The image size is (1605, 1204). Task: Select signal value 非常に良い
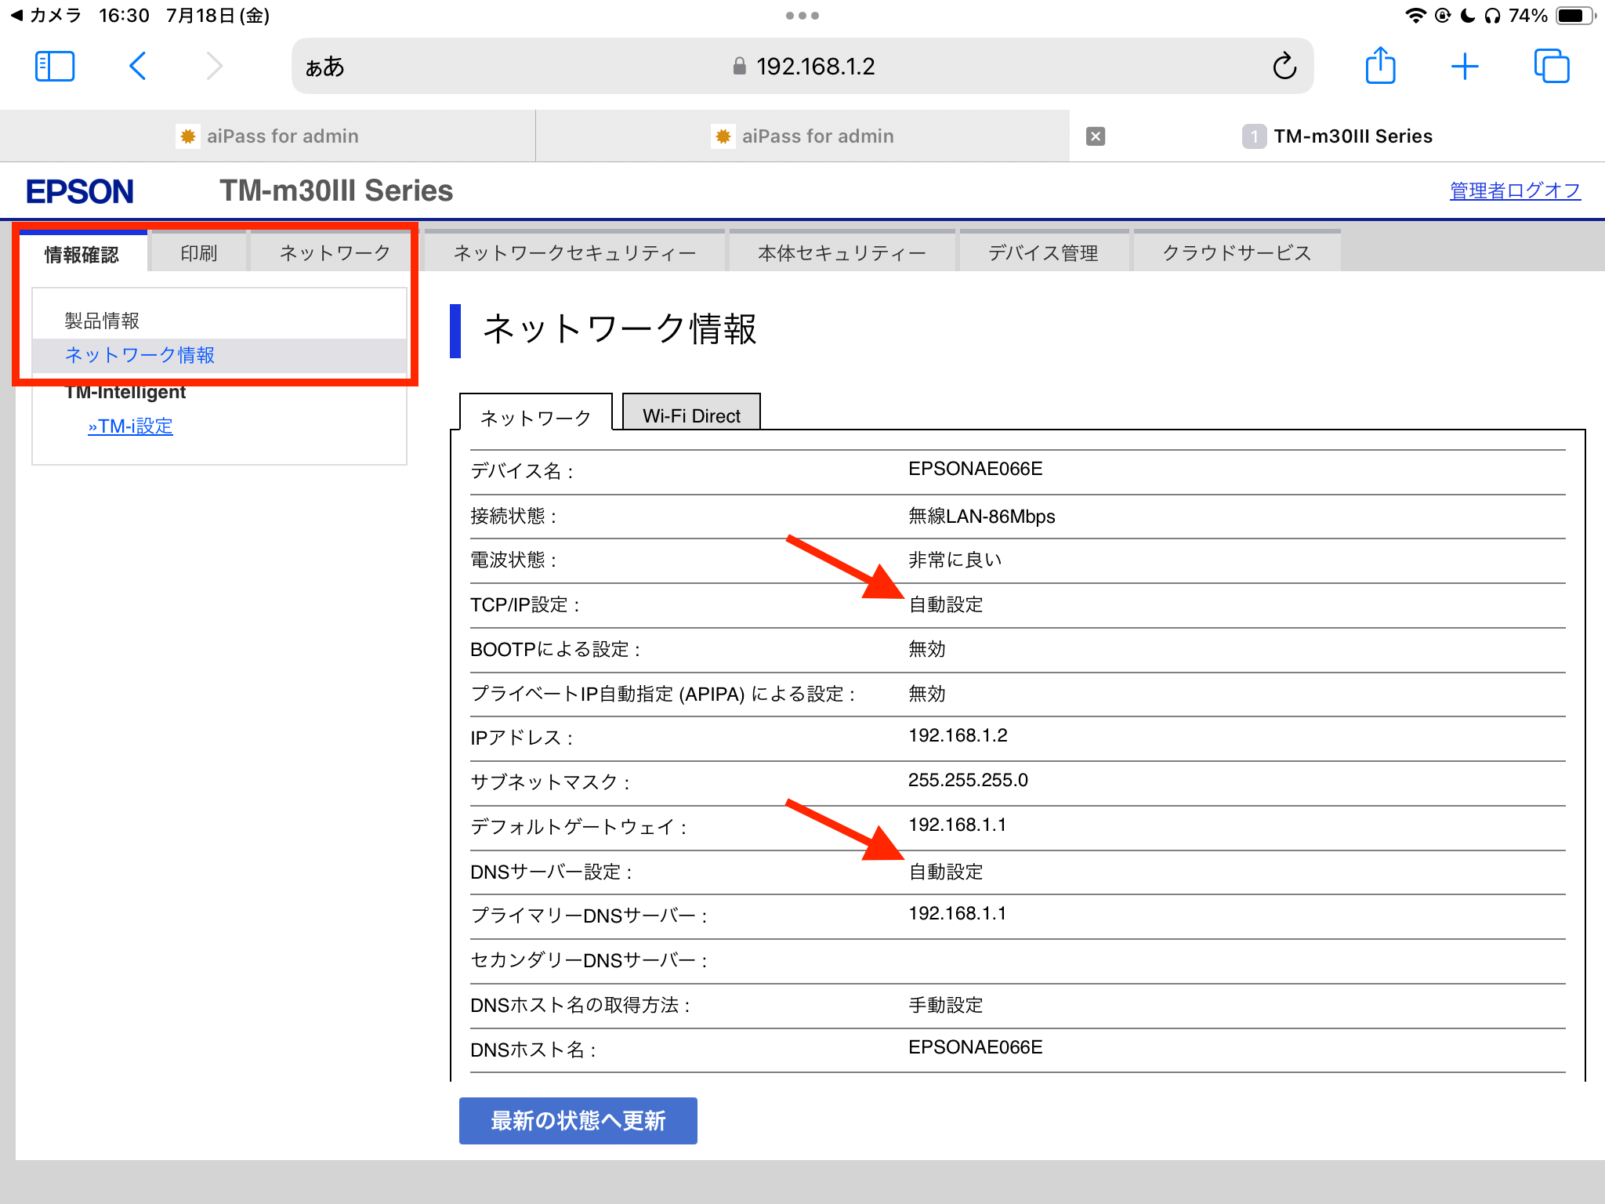pyautogui.click(x=955, y=560)
